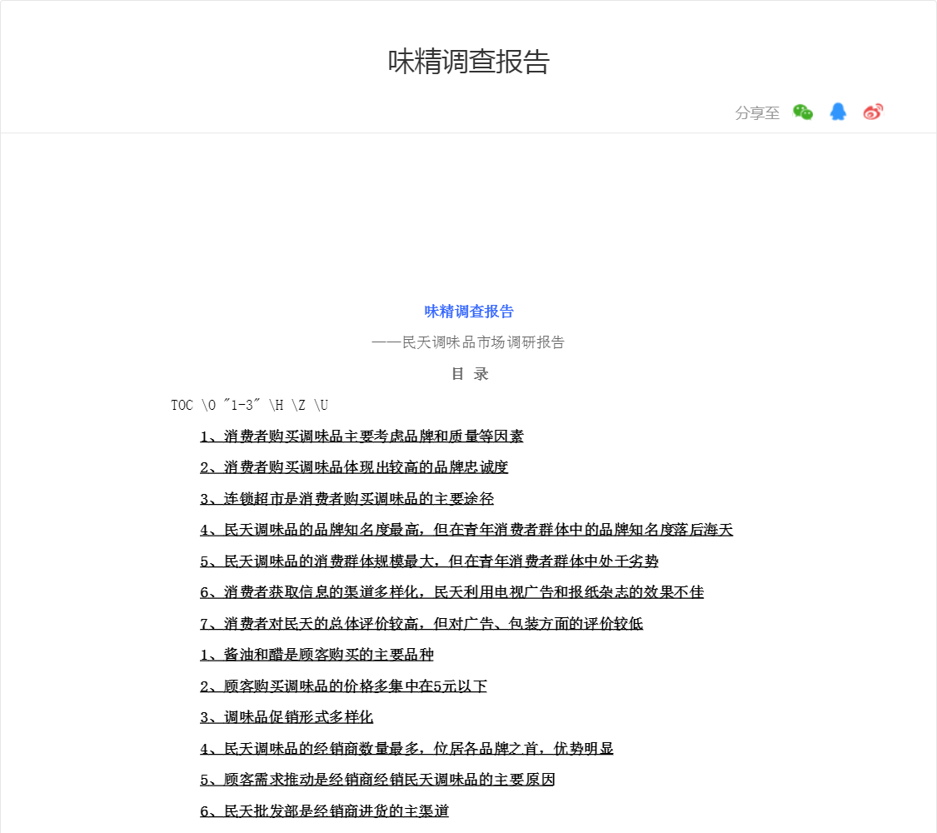Click the subtitle ——民天调味品市场调研报告
The width and height of the screenshot is (937, 833).
(x=468, y=342)
